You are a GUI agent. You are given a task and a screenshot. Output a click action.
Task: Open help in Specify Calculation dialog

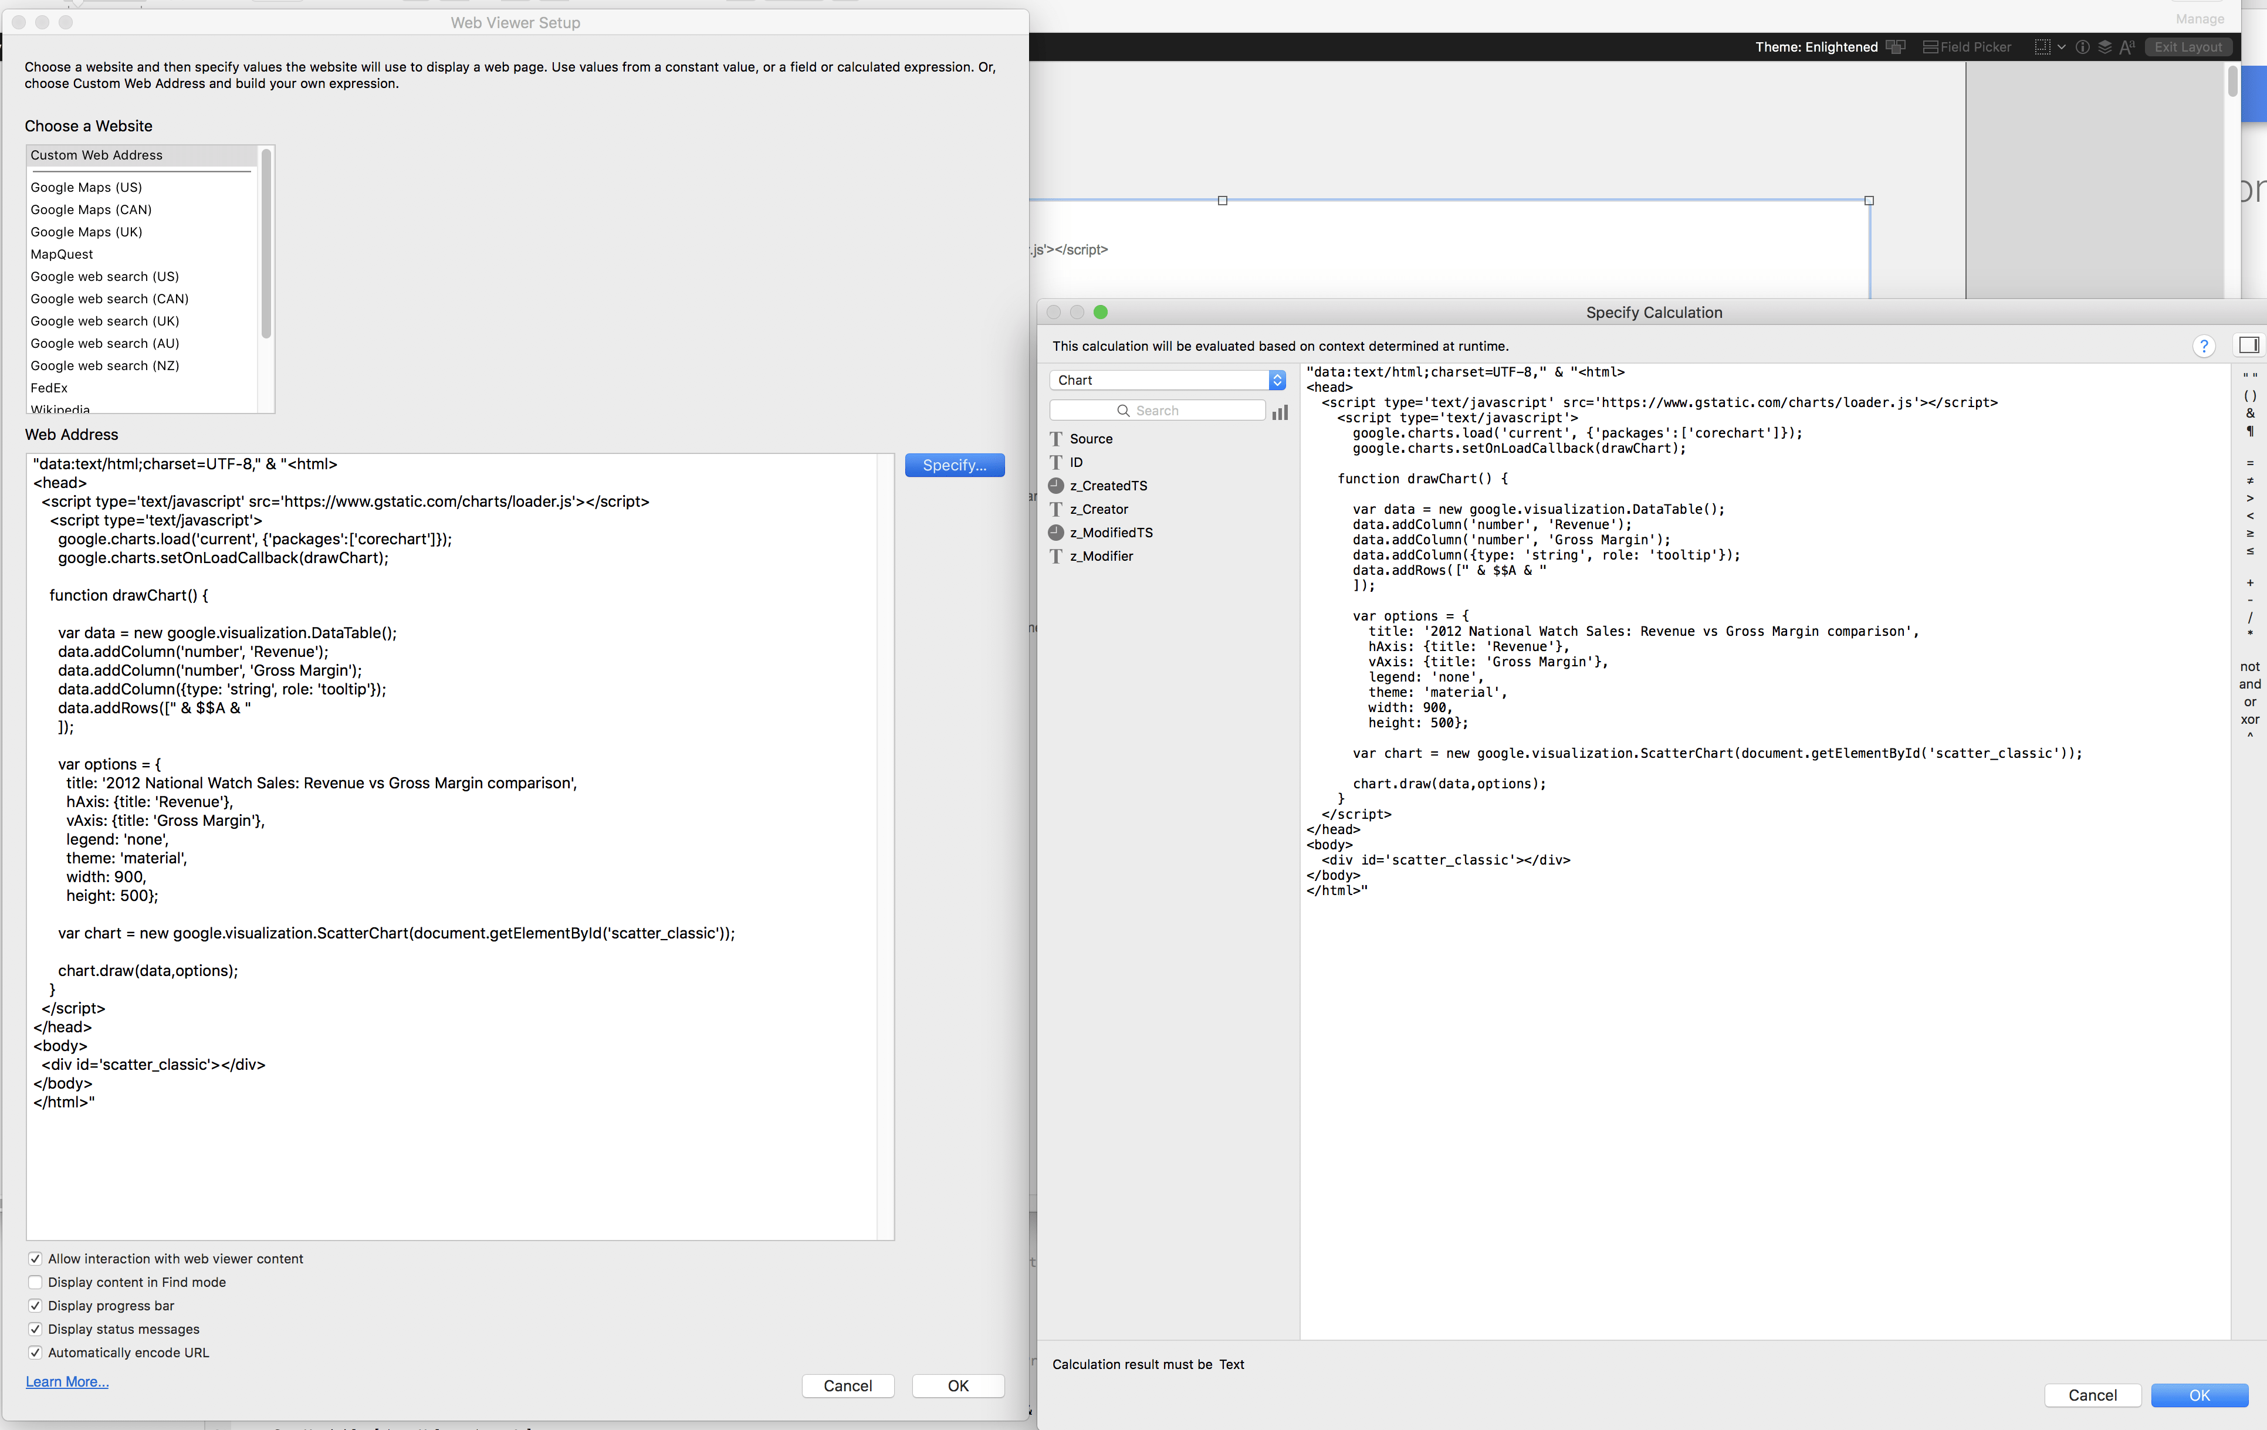click(2203, 347)
